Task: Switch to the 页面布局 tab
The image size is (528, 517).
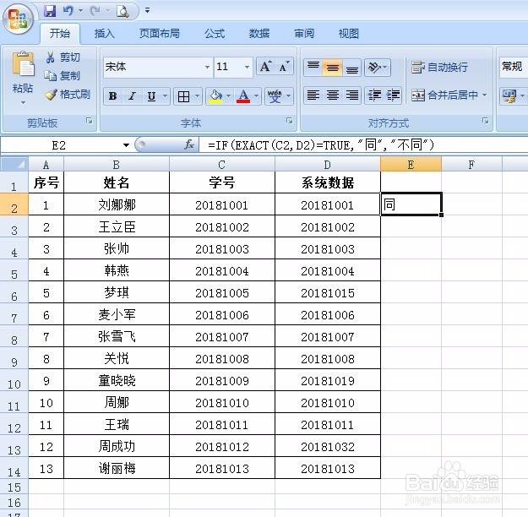Action: (x=160, y=33)
